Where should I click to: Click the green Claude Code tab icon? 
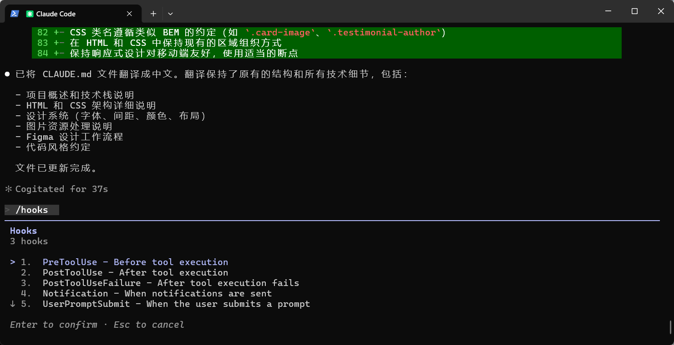pyautogui.click(x=30, y=14)
